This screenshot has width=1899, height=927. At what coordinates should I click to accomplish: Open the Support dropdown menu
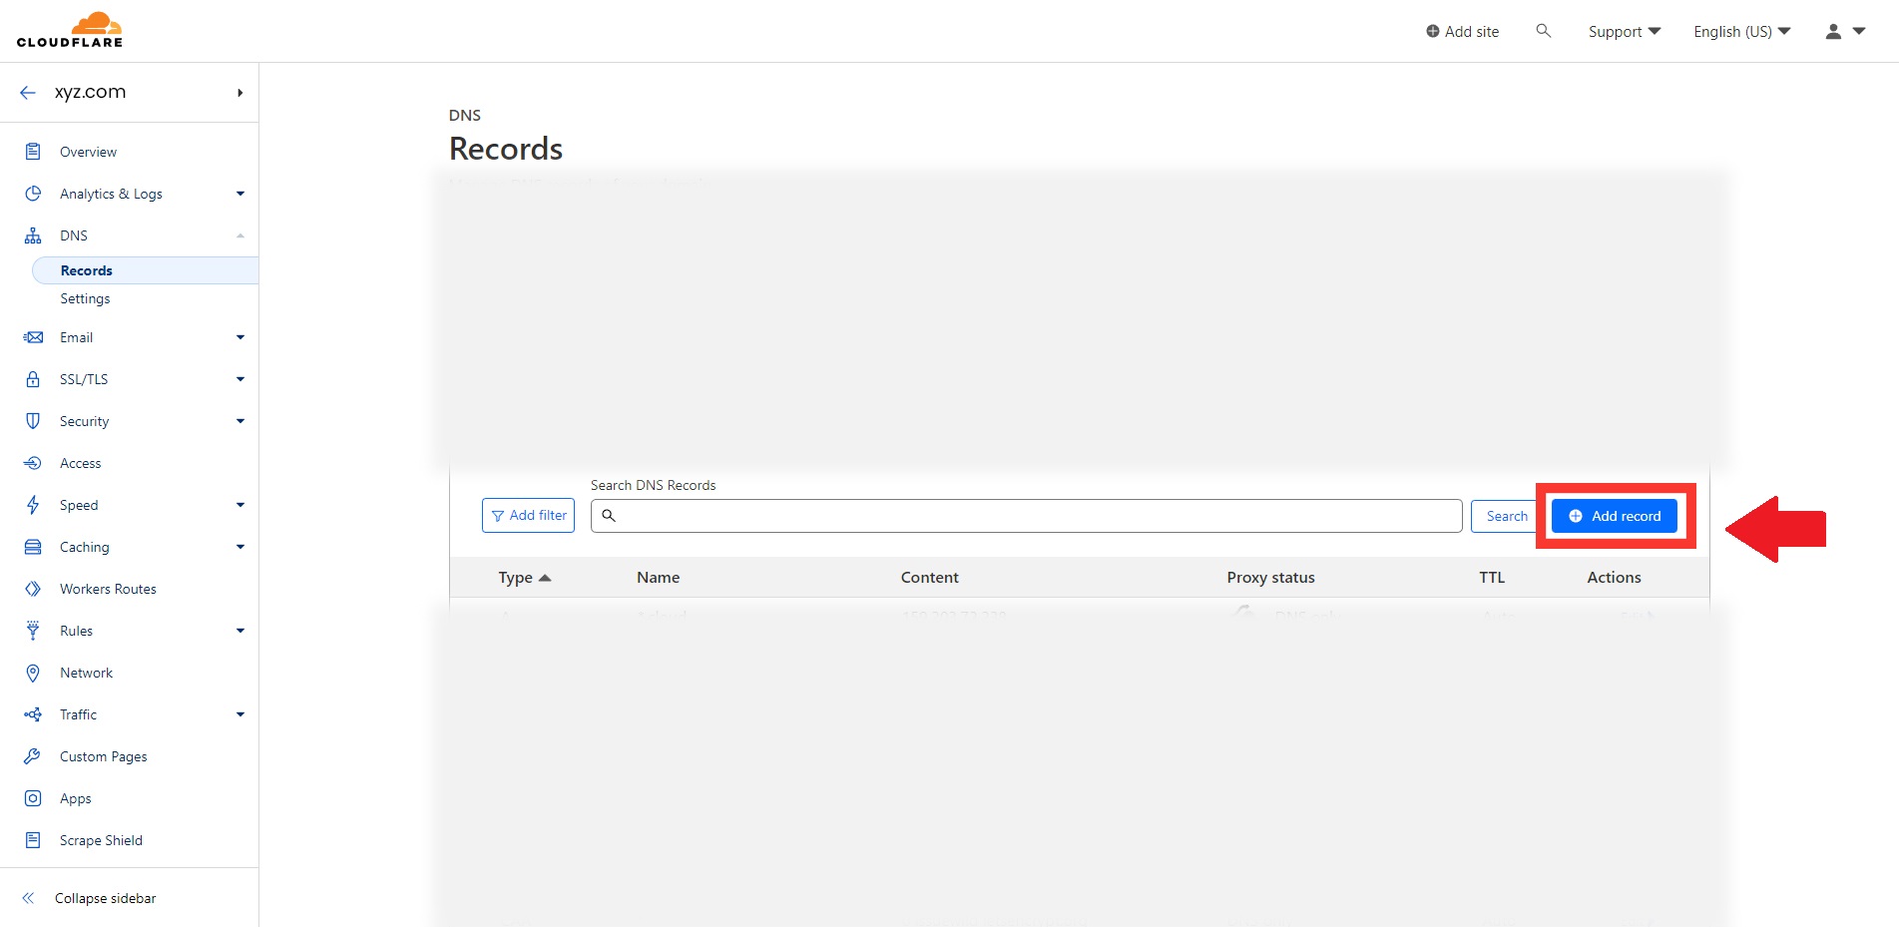point(1624,32)
